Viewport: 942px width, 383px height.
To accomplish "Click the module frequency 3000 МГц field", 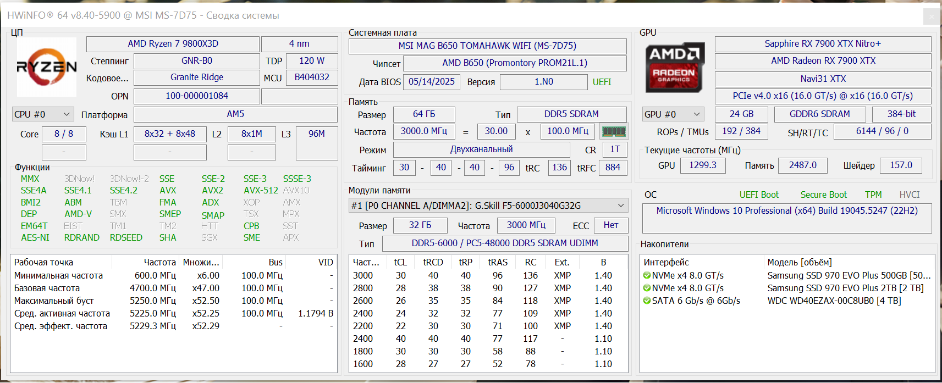I will pyautogui.click(x=526, y=225).
